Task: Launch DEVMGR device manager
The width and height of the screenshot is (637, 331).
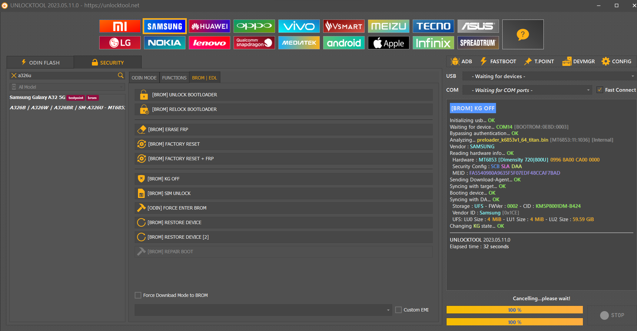Action: (579, 62)
